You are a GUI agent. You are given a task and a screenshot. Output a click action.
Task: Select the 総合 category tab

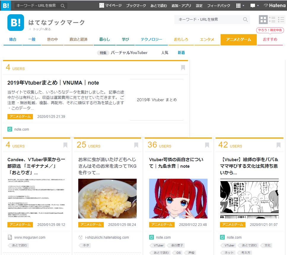[x=13, y=39]
